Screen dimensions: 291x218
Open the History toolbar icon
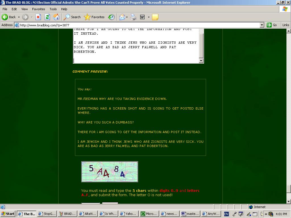pos(111,17)
